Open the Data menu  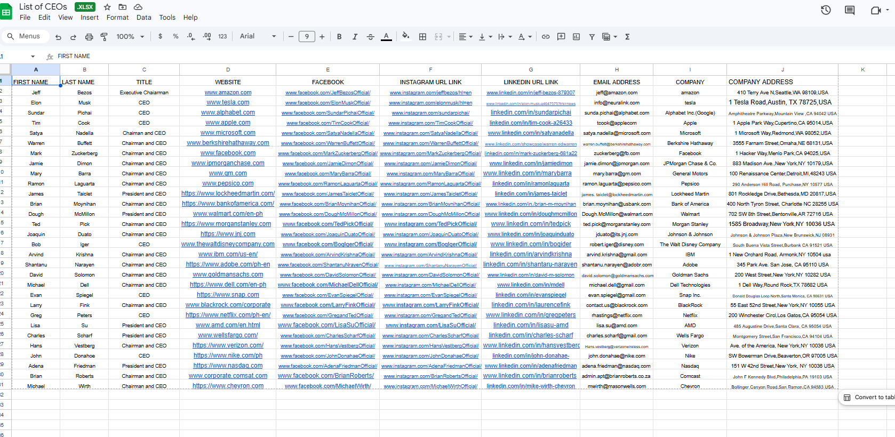pyautogui.click(x=143, y=18)
